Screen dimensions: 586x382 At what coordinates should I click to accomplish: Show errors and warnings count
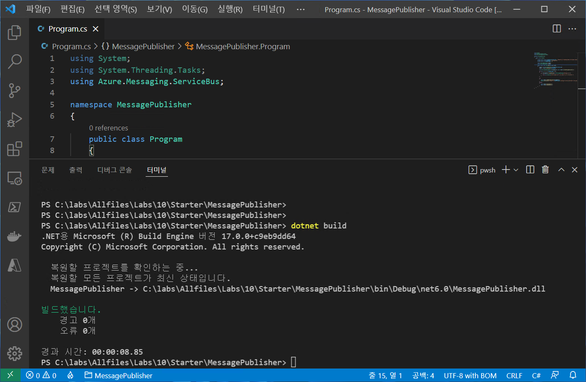coord(41,375)
